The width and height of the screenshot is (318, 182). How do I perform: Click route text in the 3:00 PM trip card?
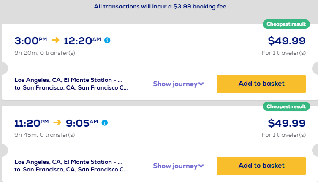[71, 84]
